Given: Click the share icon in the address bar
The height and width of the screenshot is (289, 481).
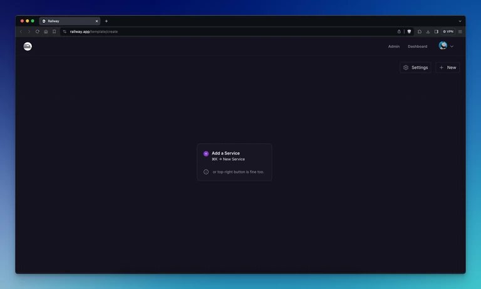Looking at the screenshot, I should point(399,31).
